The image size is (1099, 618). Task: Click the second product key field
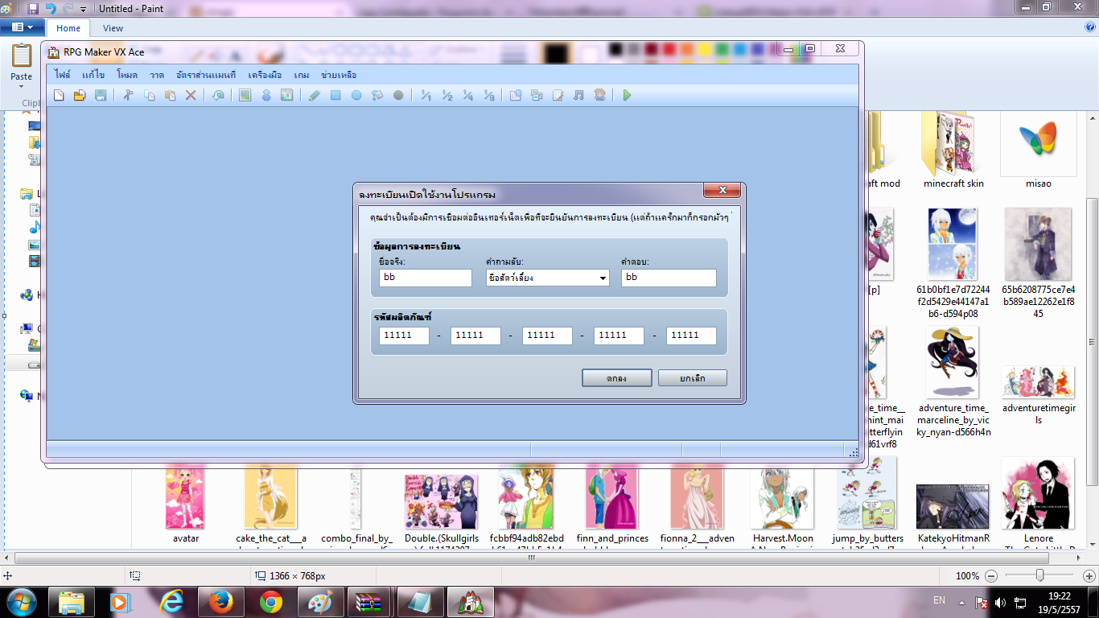475,336
